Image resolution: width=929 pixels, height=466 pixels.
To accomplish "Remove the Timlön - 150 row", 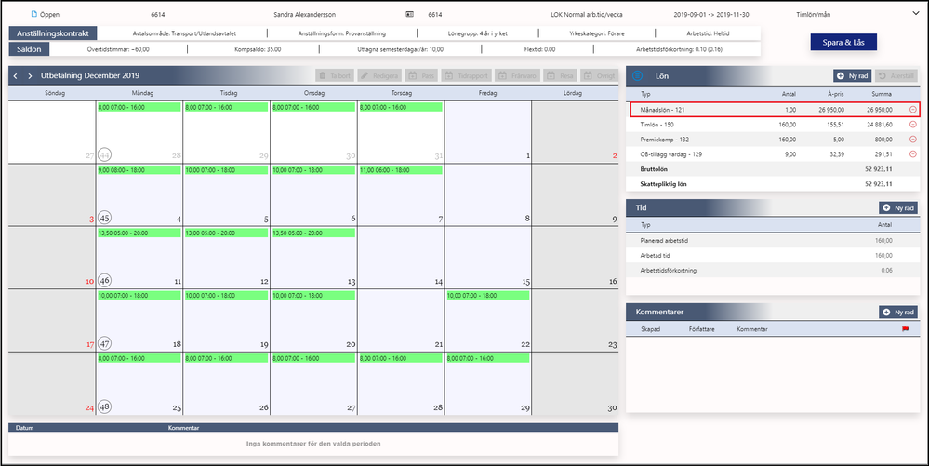I will [x=912, y=125].
